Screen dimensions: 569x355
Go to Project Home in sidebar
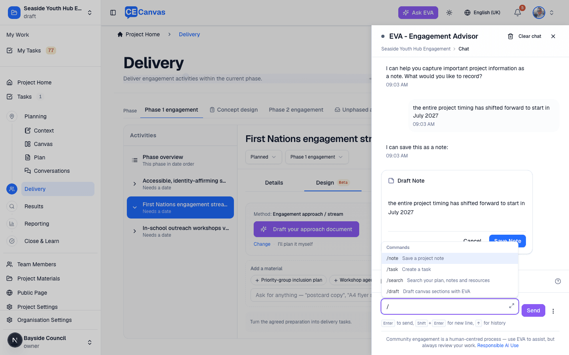[x=34, y=82]
